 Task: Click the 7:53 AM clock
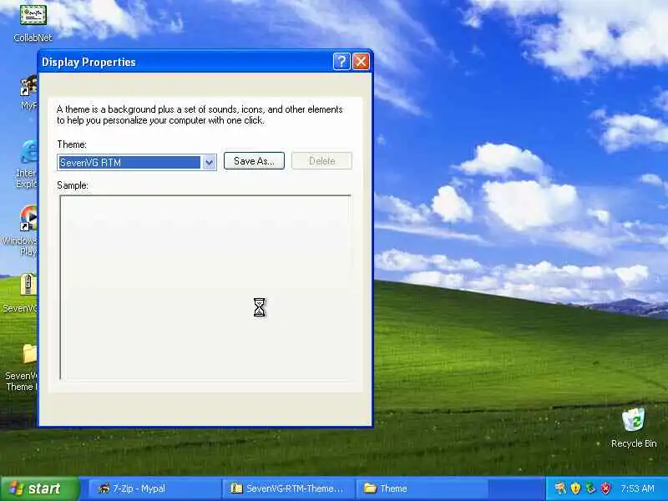coord(637,488)
